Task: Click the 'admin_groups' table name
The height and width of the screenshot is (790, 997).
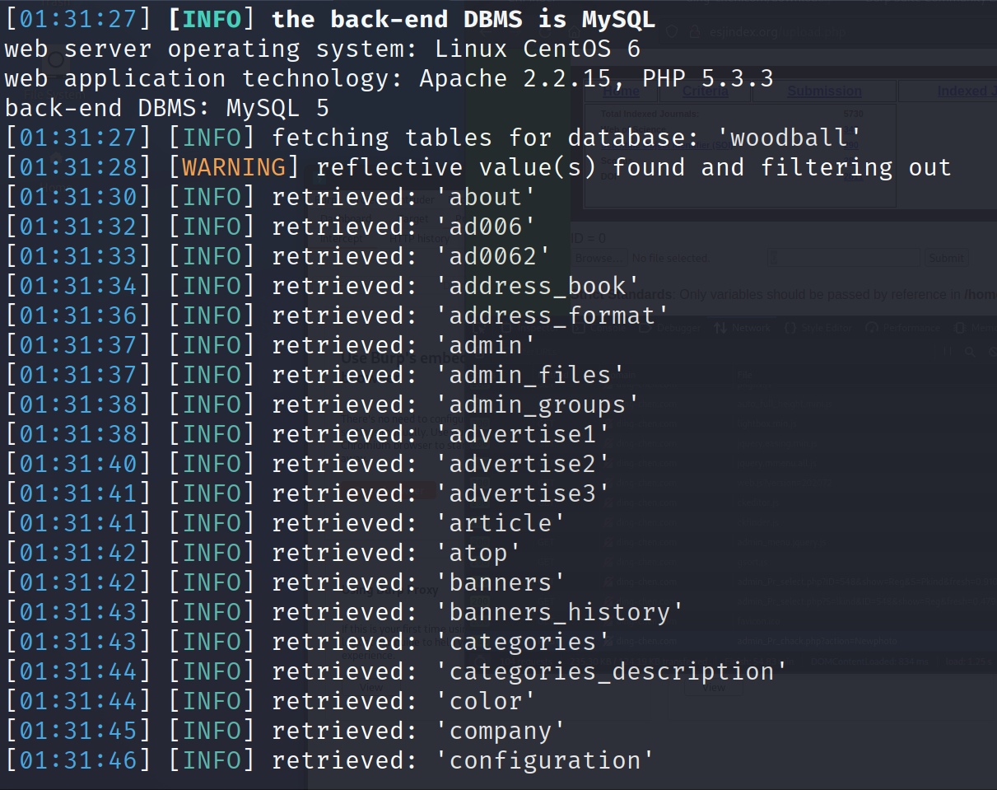Action: 538,404
